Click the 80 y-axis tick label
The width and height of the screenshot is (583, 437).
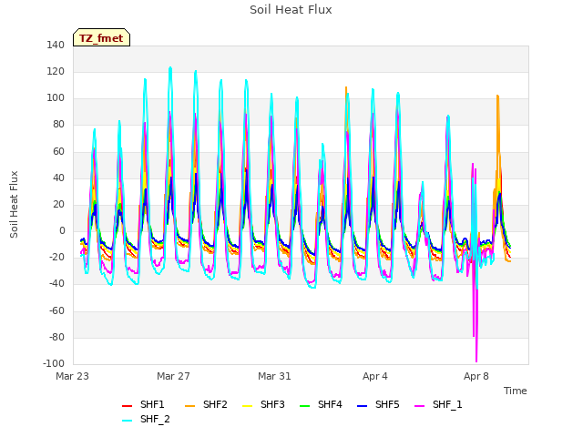tap(58, 125)
